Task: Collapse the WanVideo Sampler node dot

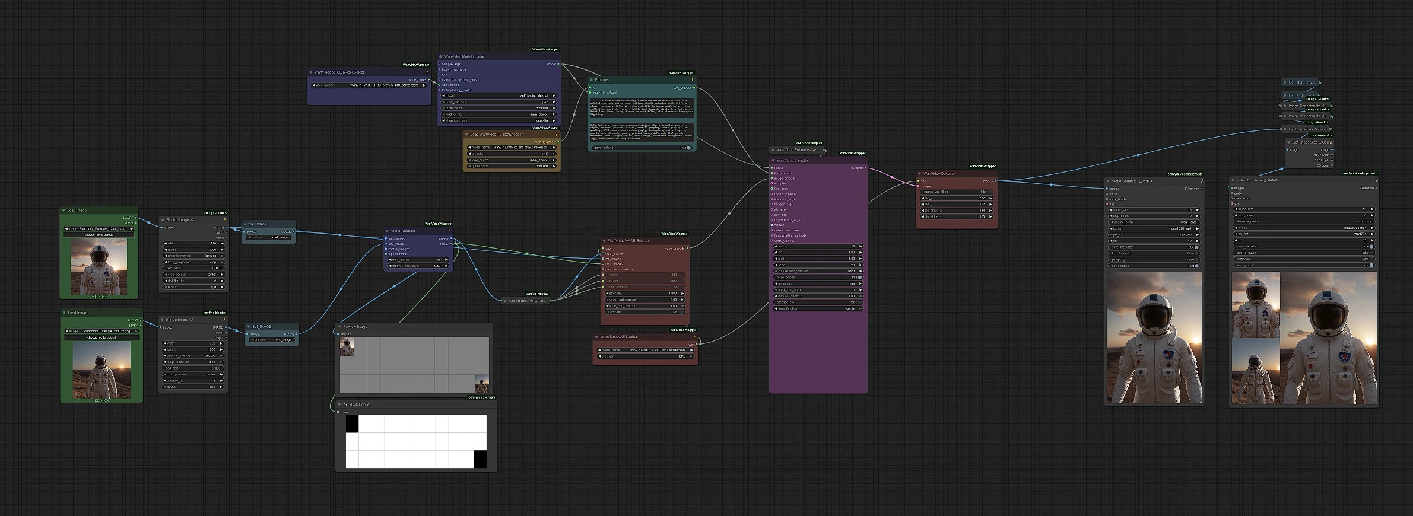Action: point(773,160)
